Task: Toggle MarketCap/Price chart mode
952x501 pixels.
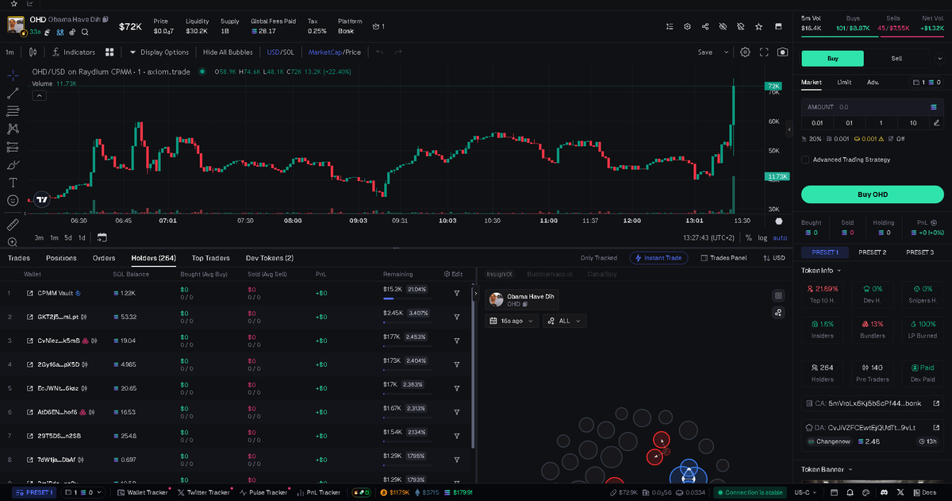Action: [334, 52]
